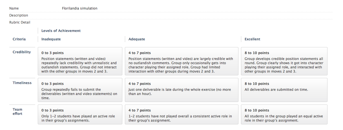Screen dimensions: 343x130
Task: Select Team effort Excellent 8 to 10 points cell
Action: coord(284,114)
